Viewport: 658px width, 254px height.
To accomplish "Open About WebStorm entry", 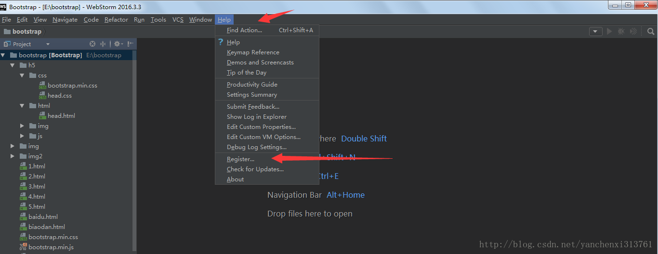I will tap(267, 179).
